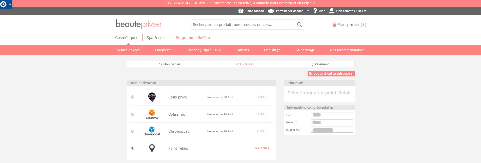Open Parrainage: gagnez 10€ link

coord(292,11)
